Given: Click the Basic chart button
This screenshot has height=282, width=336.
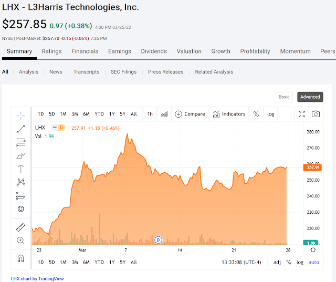Looking at the screenshot, I should point(284,97).
